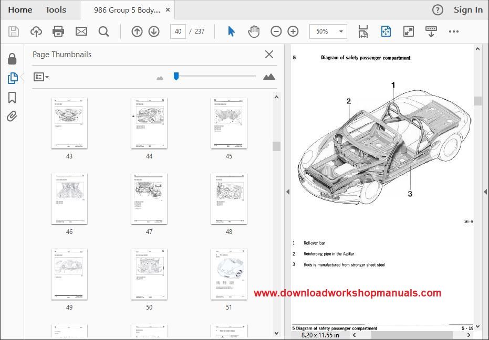Select page 47 thumbnail
Screen dimensions: 489x340
point(149,199)
